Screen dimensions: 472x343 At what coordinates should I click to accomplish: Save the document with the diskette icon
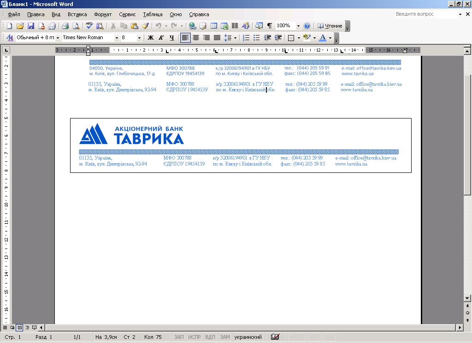coord(31,26)
